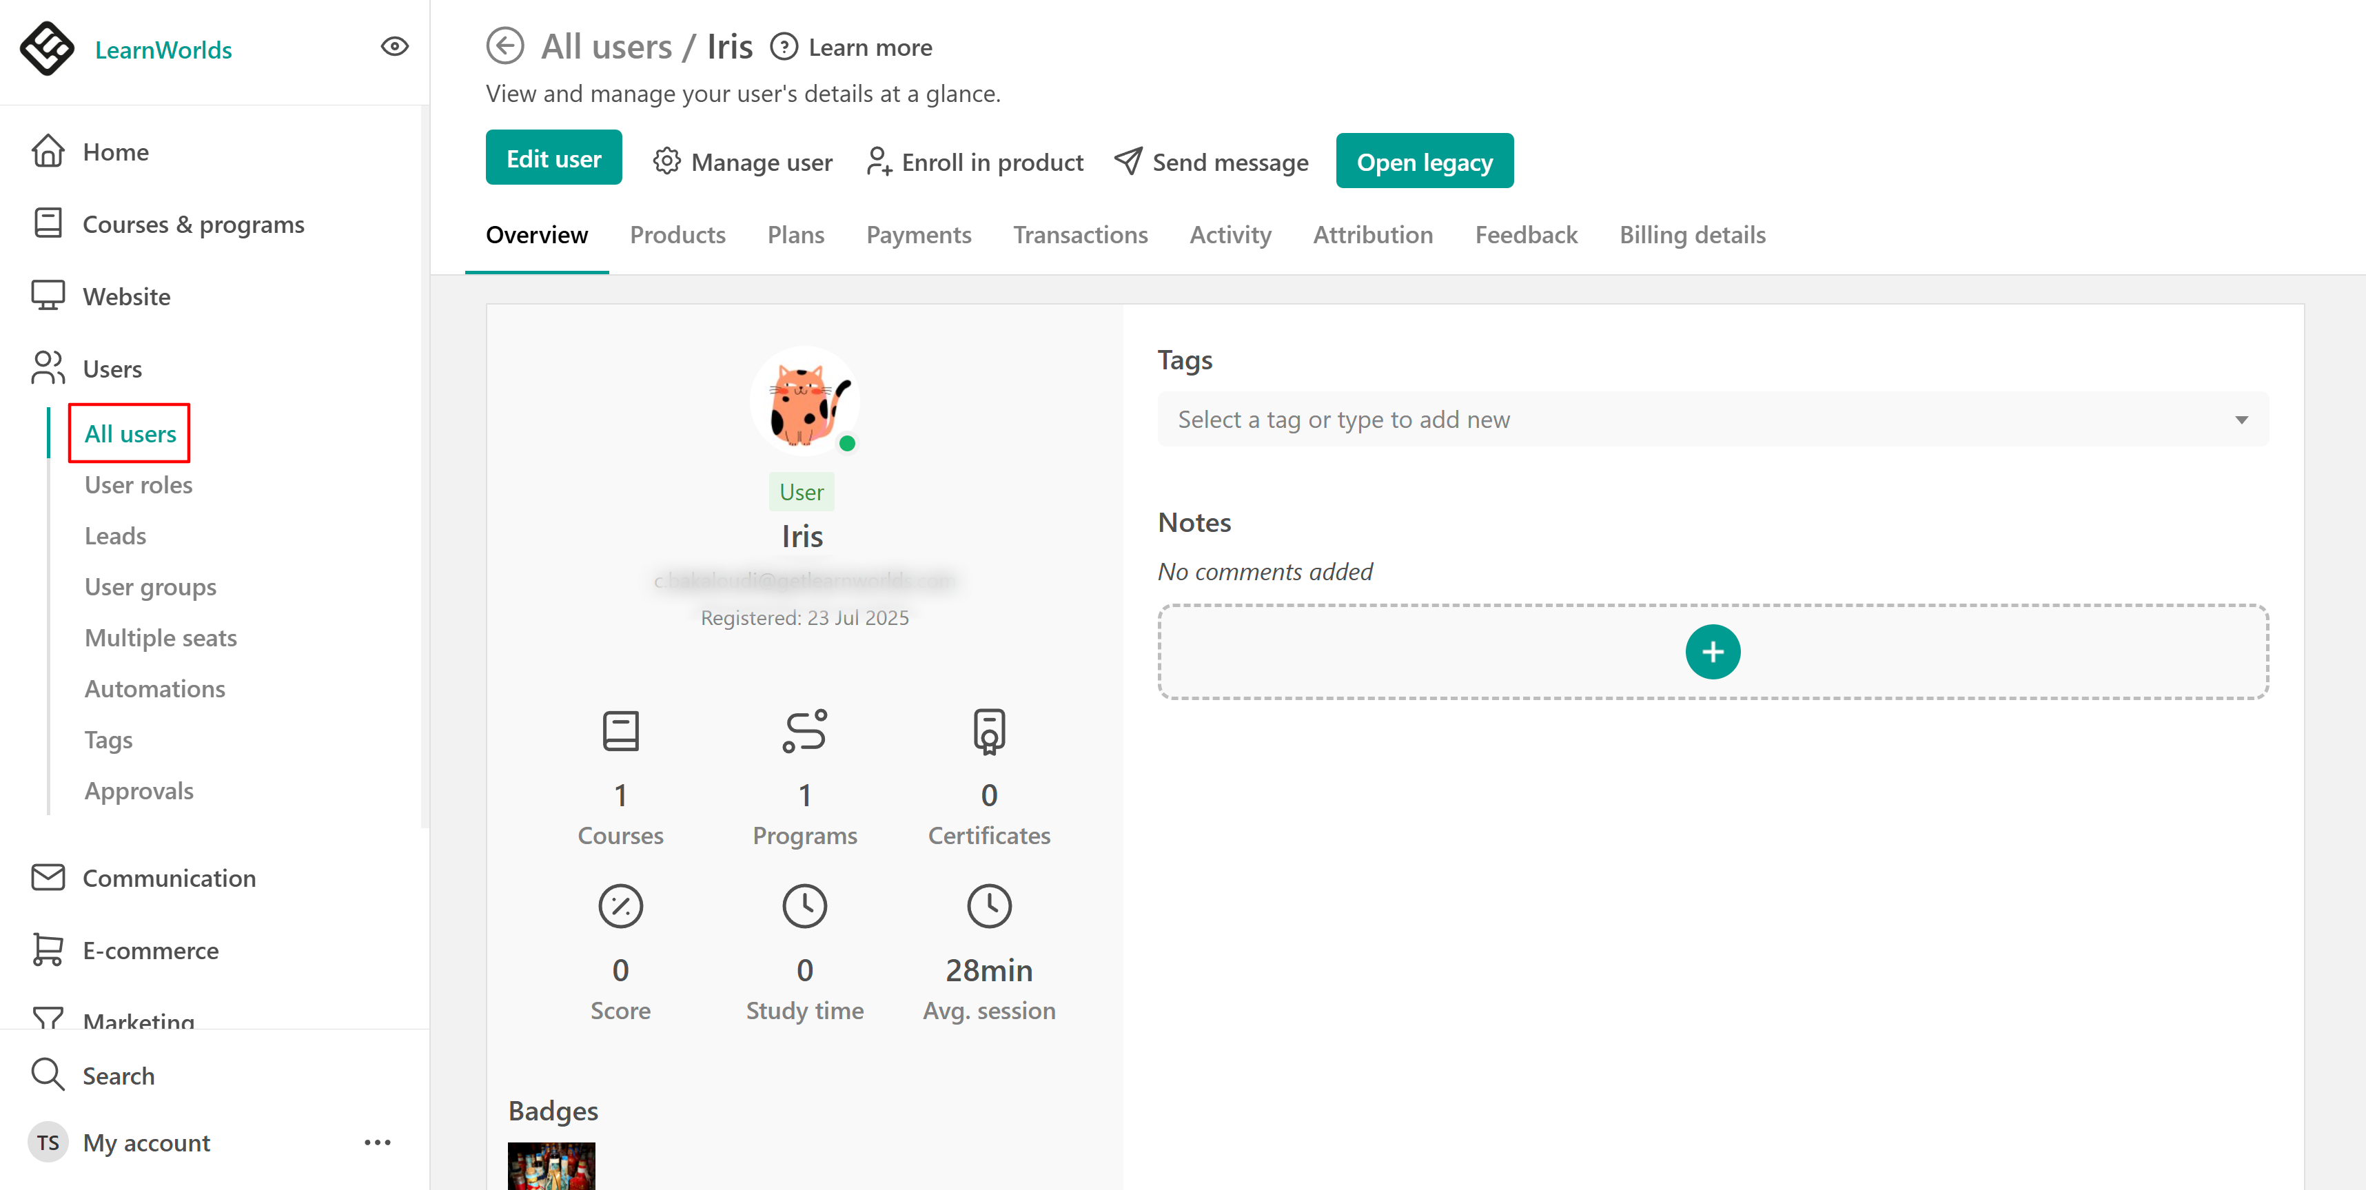
Task: Click the Edit user button
Action: (x=554, y=158)
